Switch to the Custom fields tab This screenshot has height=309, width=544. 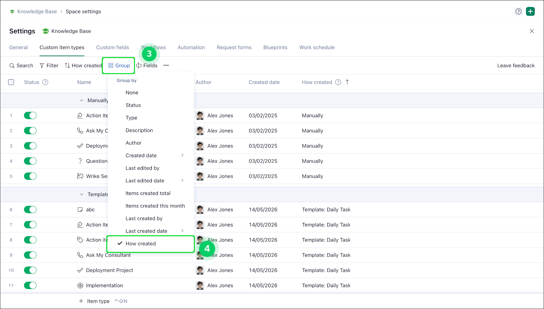[113, 47]
